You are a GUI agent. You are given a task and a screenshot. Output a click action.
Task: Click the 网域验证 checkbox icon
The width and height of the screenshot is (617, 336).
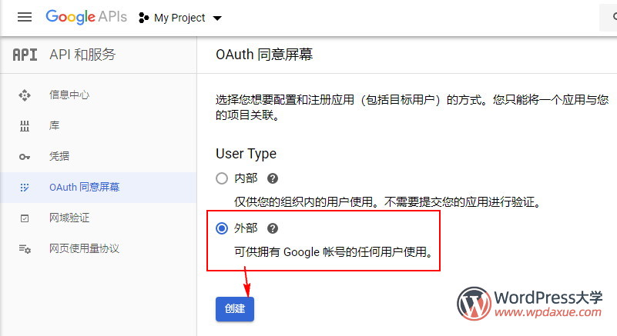[x=25, y=218]
